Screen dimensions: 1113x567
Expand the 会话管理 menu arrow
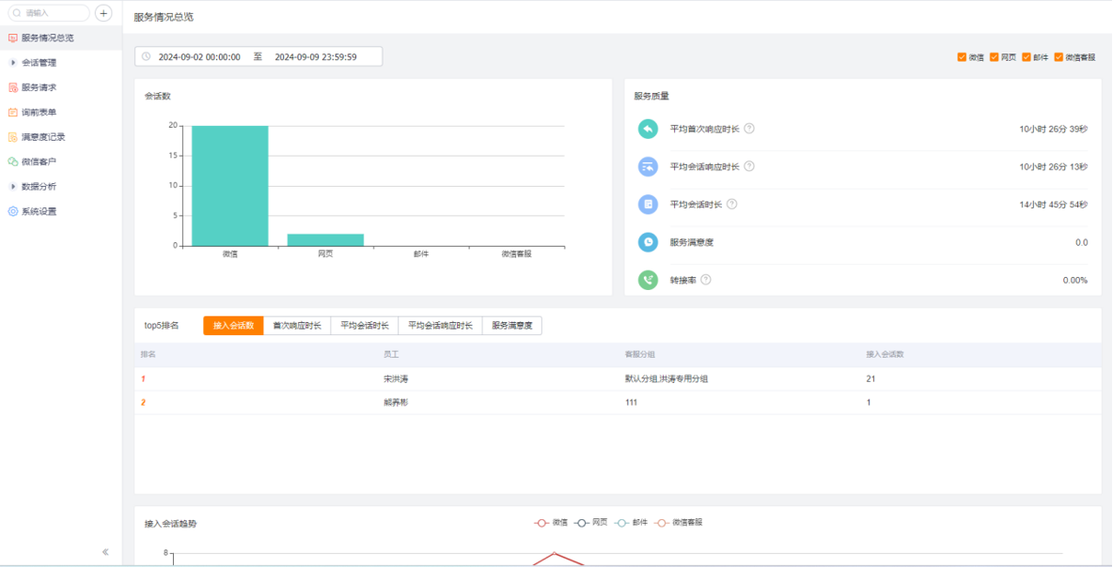(x=13, y=63)
